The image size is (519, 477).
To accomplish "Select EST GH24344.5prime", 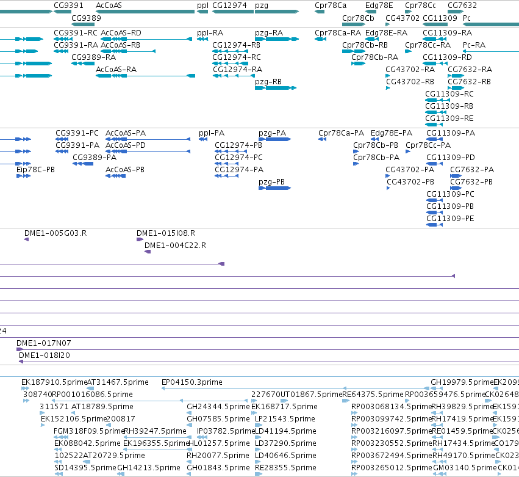I will pyautogui.click(x=189, y=413).
